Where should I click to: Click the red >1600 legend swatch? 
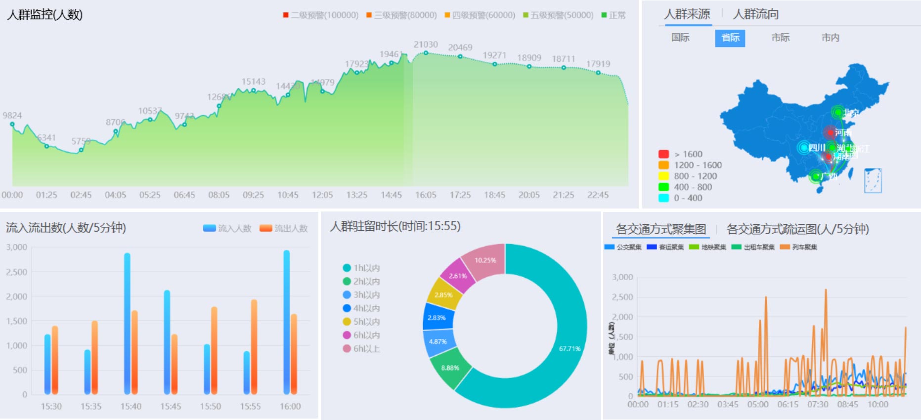click(663, 154)
